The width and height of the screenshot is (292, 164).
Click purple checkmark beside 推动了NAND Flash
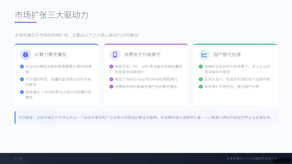coord(111,79)
